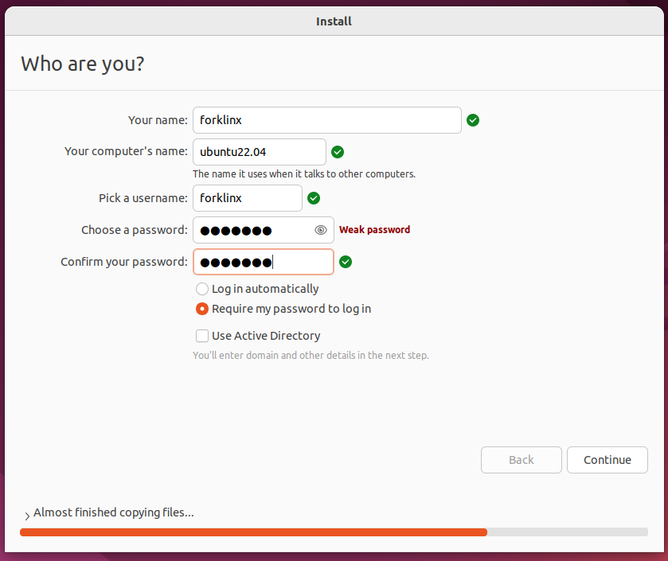Click into the computer's name field

coord(259,152)
